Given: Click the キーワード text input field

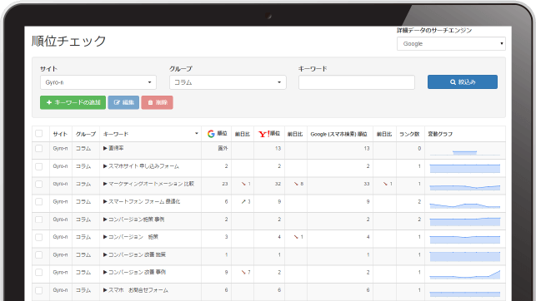Looking at the screenshot, I should pos(357,82).
